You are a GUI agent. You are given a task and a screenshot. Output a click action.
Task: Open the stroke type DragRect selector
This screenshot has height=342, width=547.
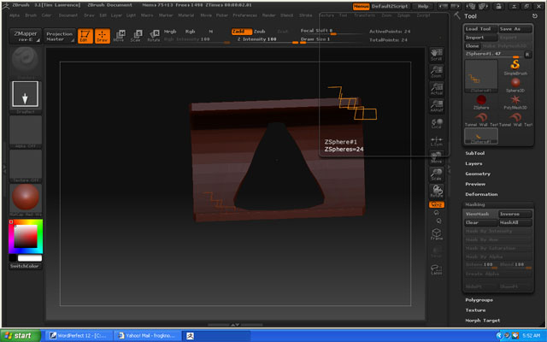pyautogui.click(x=25, y=97)
